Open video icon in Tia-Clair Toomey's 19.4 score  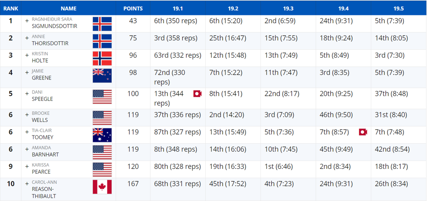point(363,132)
